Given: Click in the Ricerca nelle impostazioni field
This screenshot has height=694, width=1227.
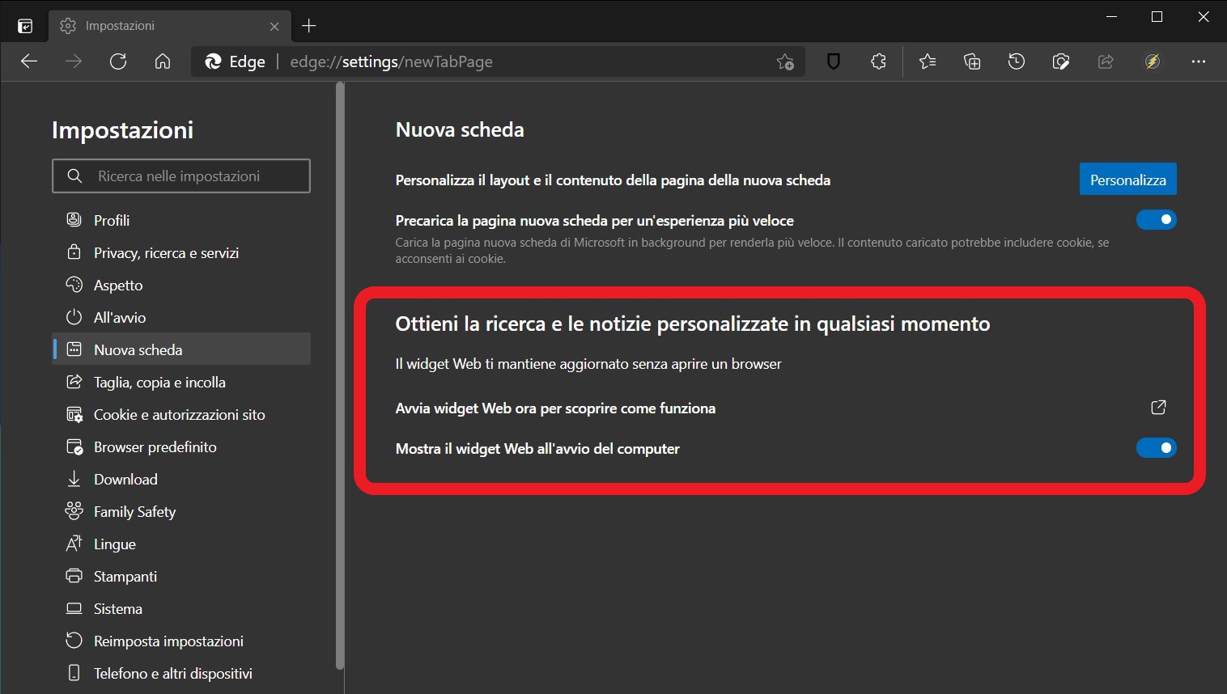Looking at the screenshot, I should [x=181, y=176].
